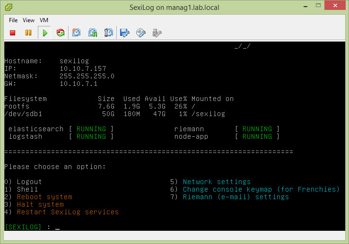The width and height of the screenshot is (349, 244).
Task: Click the [SEXILOG] prompt input line
Action: coord(32,227)
